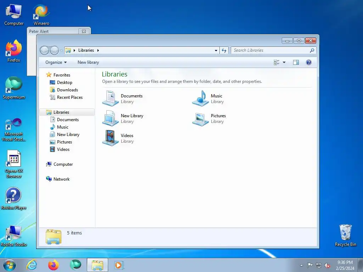The image size is (363, 272).
Task: Open the Windows Start menu orb
Action: (10, 265)
